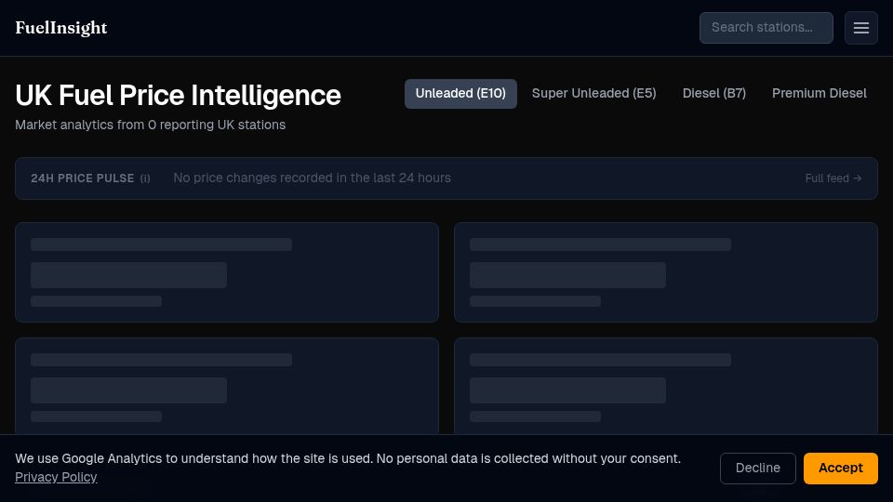Click the info icon beside 24H Price Pulse
Viewport: 893px width, 502px height.
pos(145,178)
